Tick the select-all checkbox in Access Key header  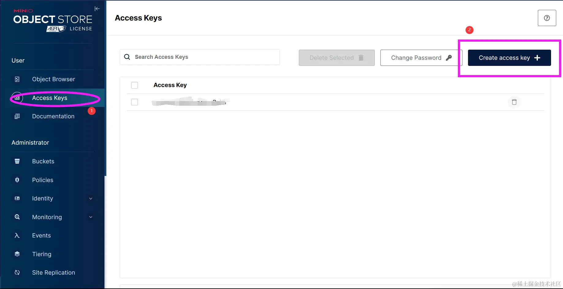pyautogui.click(x=135, y=85)
